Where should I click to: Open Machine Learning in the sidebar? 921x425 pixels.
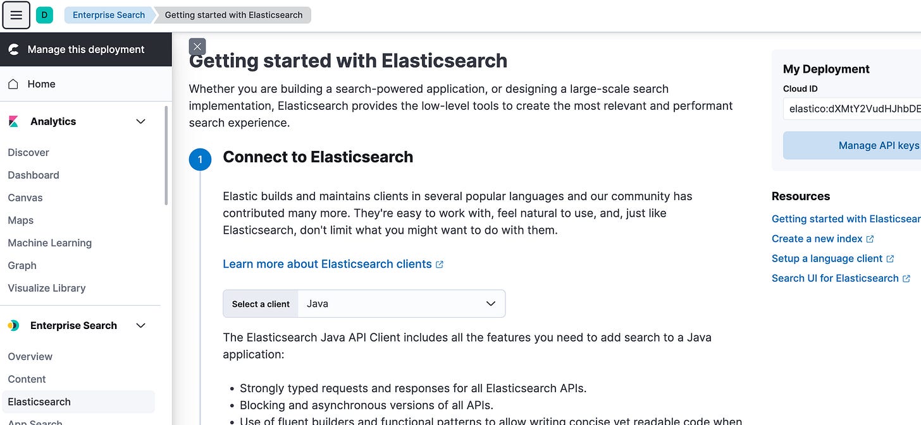[x=50, y=243]
